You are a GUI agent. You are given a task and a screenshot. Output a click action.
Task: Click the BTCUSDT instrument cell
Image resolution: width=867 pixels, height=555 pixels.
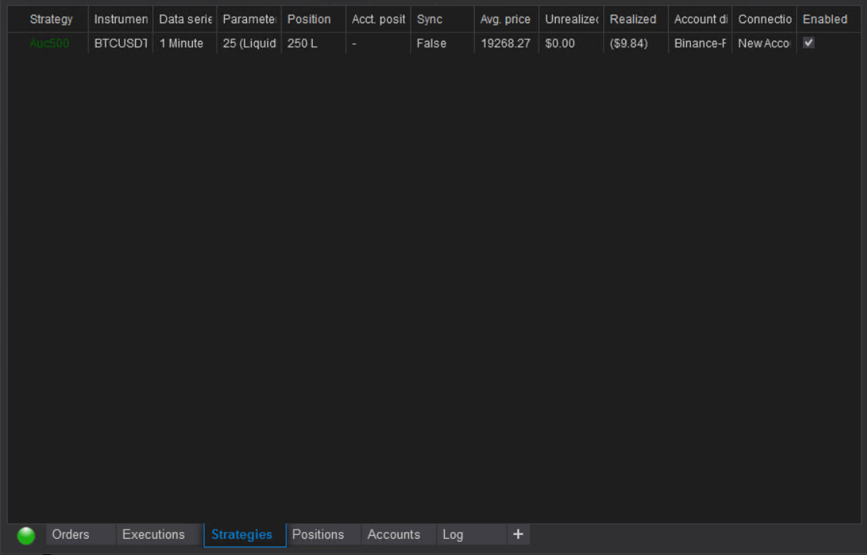(120, 43)
